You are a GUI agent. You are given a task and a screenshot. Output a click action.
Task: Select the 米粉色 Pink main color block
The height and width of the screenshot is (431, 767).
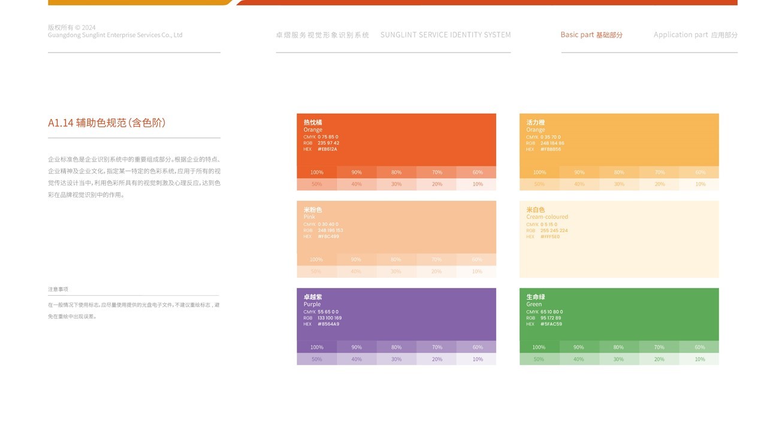click(x=396, y=227)
